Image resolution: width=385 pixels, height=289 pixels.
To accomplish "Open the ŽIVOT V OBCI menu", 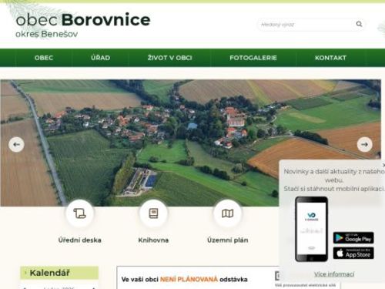I will pos(169,58).
